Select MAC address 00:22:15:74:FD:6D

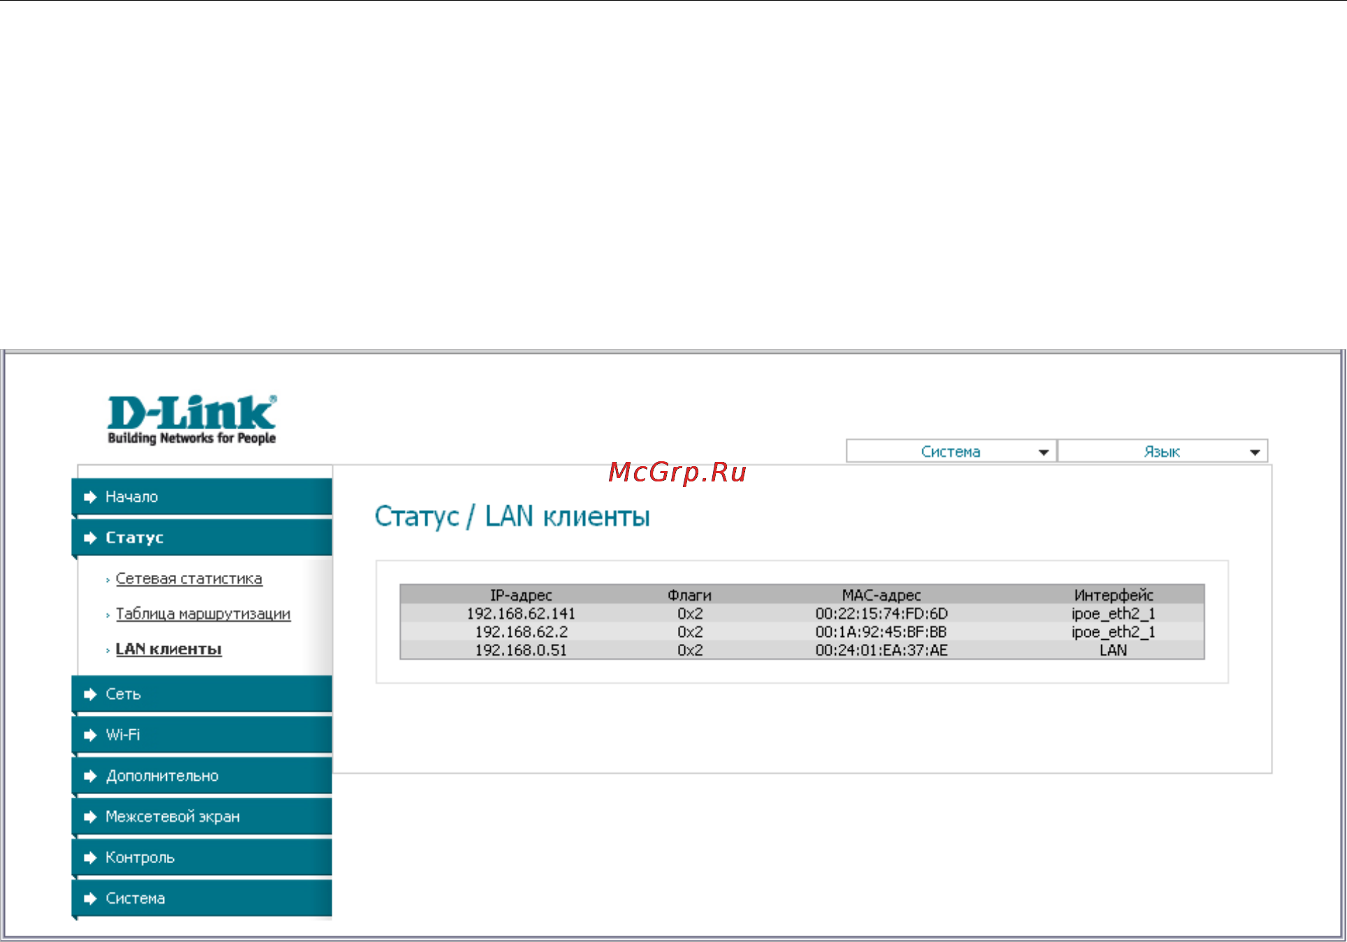click(881, 613)
